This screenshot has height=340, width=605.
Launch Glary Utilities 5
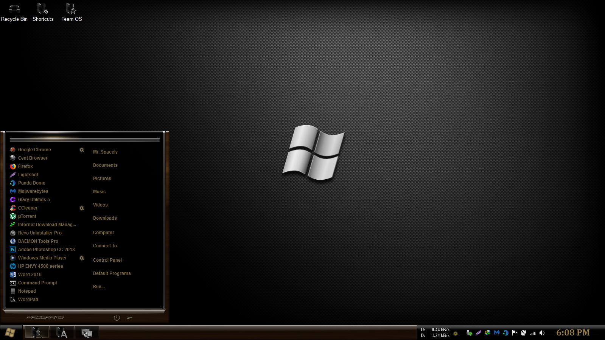click(47, 200)
